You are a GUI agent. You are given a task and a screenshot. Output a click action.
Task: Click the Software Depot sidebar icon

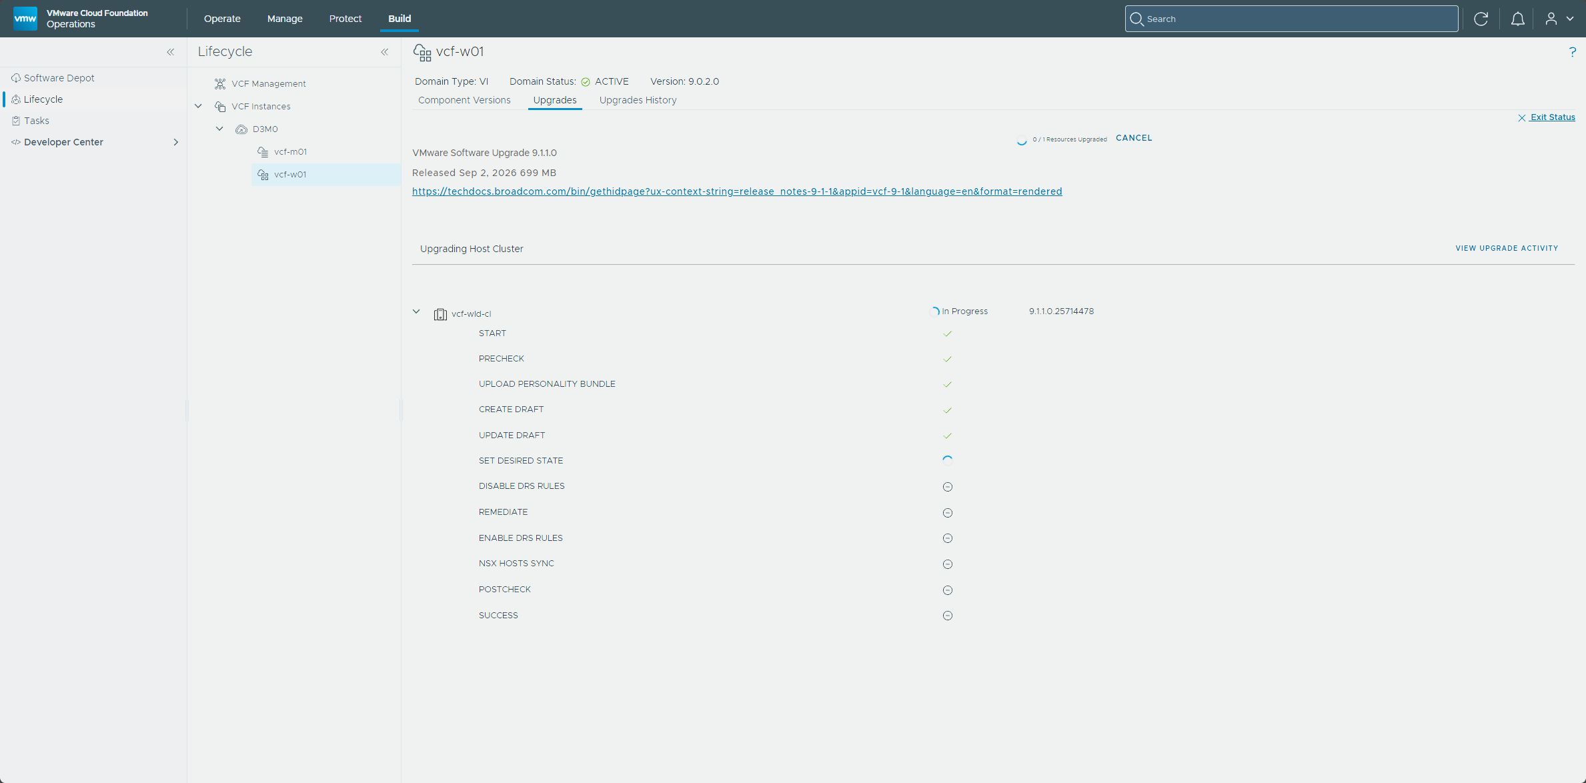tap(16, 78)
